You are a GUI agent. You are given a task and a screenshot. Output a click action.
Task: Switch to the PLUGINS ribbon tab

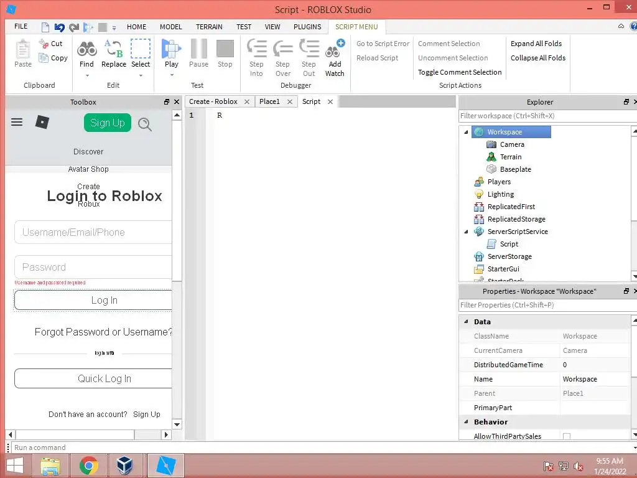[x=307, y=27]
